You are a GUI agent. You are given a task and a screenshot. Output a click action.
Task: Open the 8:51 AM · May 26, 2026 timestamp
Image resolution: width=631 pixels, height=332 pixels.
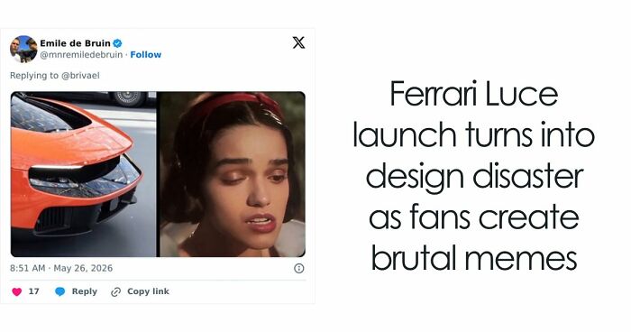61,268
